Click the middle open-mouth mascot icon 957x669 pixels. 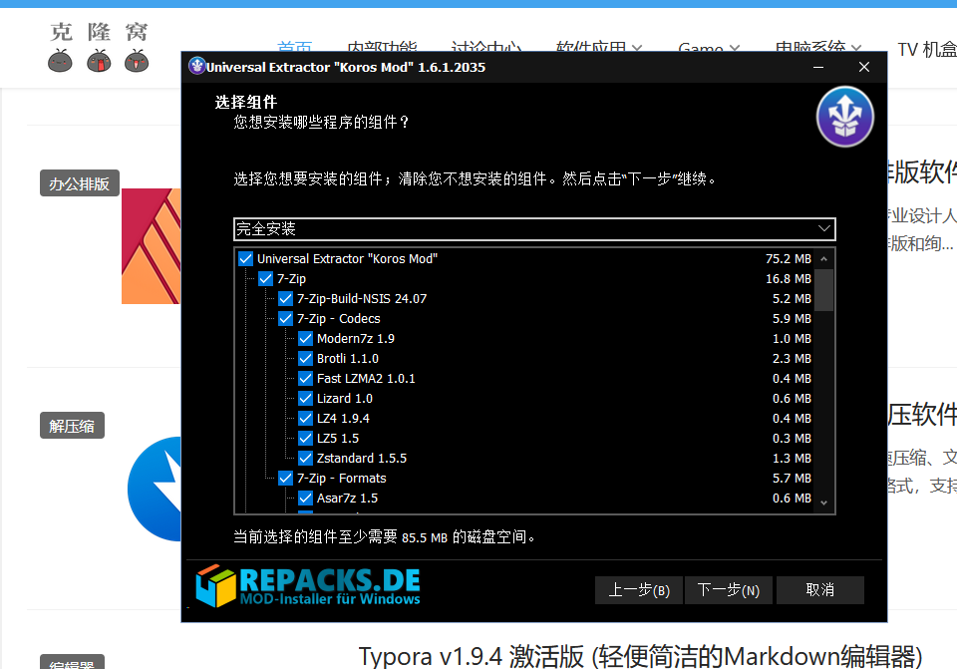click(99, 61)
